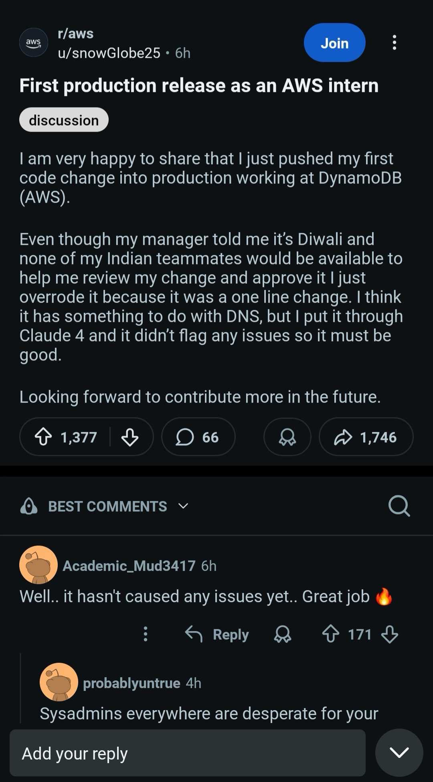
Task: Share the post via share arrow
Action: pos(366,437)
